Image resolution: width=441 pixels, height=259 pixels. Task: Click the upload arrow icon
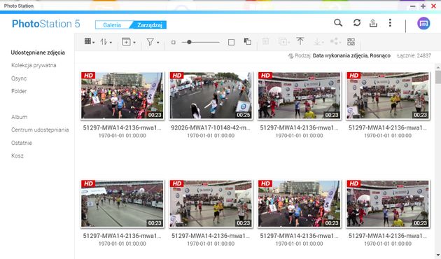300,41
